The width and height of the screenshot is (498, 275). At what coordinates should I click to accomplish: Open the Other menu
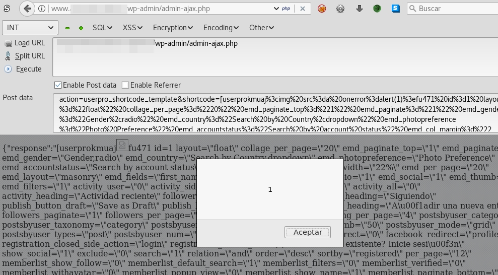[261, 28]
